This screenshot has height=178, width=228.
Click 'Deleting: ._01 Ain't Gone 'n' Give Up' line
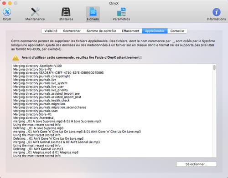coord(48,139)
